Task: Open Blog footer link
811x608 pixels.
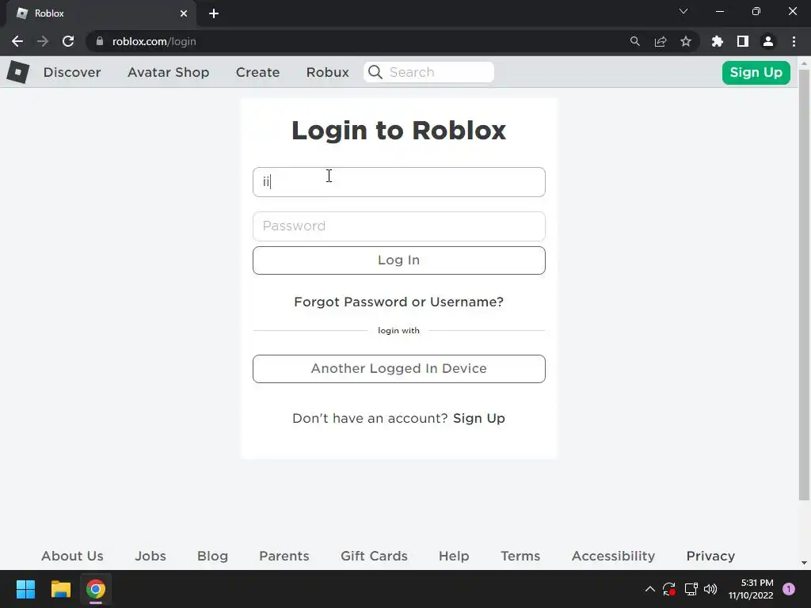Action: click(x=212, y=556)
